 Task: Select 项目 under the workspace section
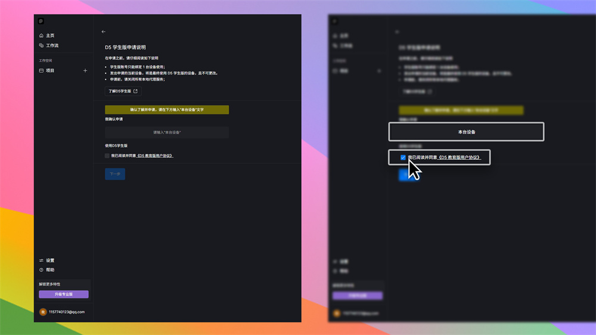coord(50,70)
